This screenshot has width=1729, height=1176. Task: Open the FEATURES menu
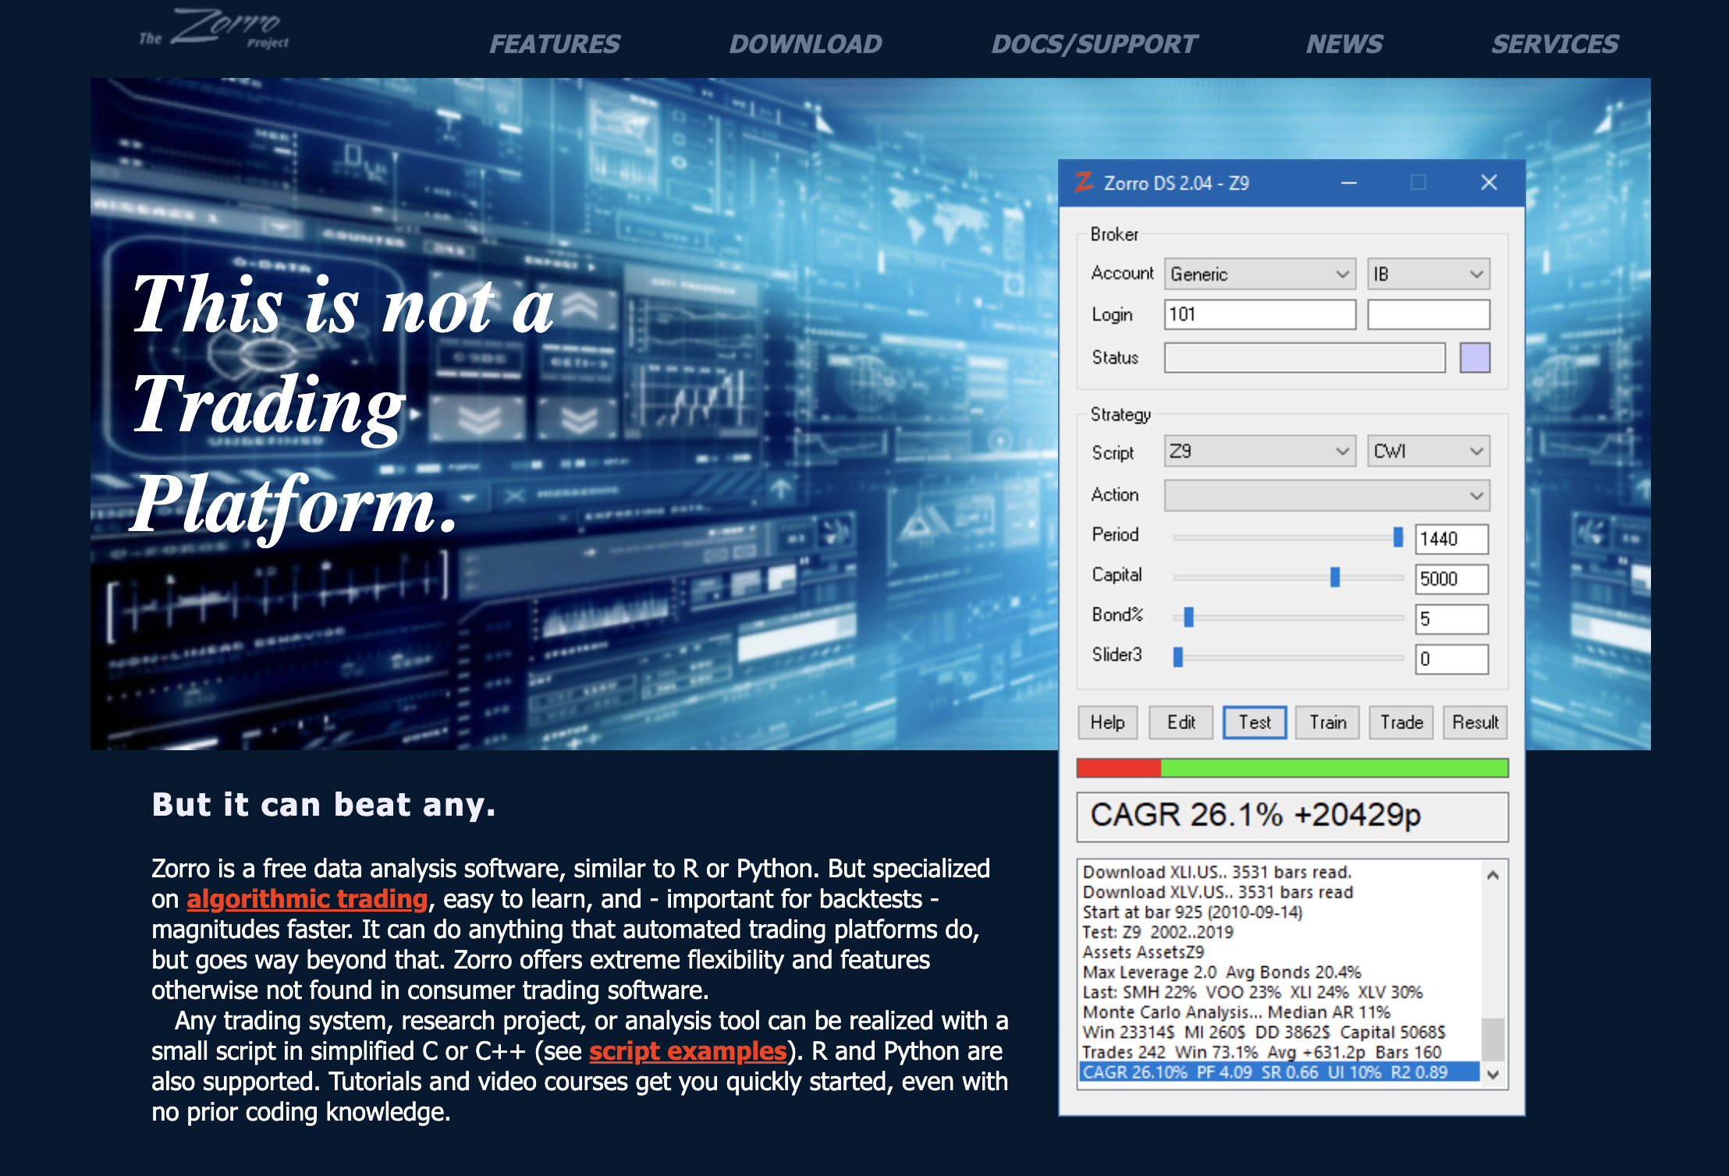(555, 44)
